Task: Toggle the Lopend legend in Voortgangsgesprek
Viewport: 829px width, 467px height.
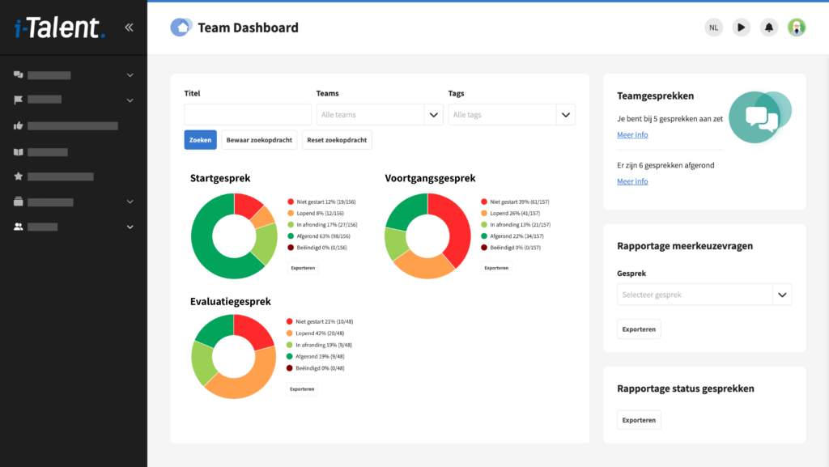Action: coord(511,214)
